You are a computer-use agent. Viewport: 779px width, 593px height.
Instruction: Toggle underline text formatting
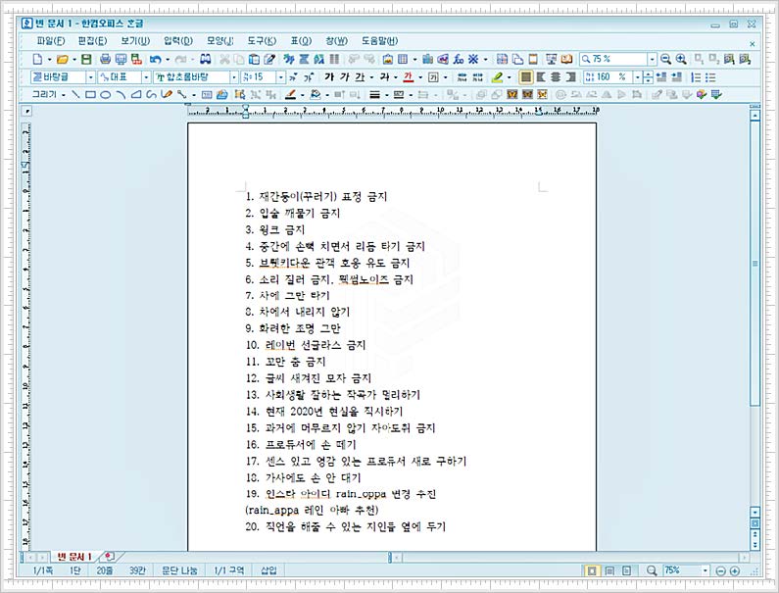pos(360,77)
